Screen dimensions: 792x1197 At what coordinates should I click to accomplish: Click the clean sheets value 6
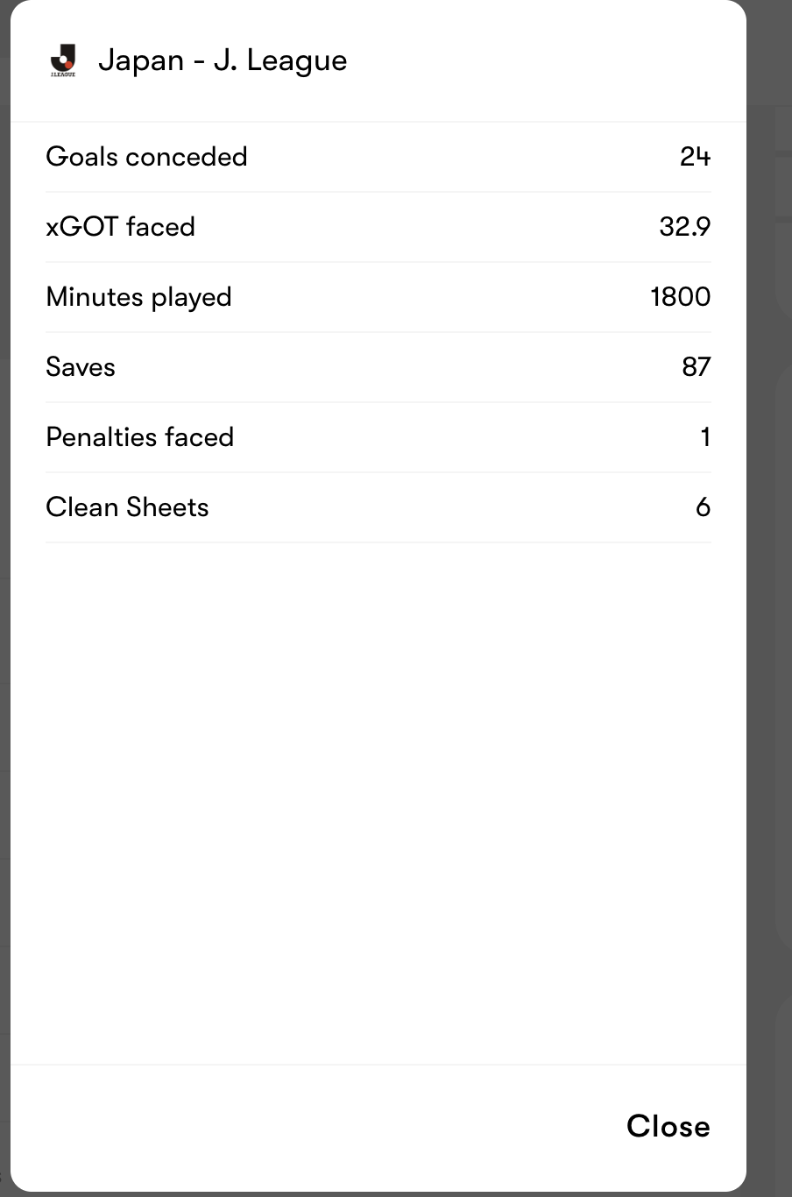coord(703,507)
